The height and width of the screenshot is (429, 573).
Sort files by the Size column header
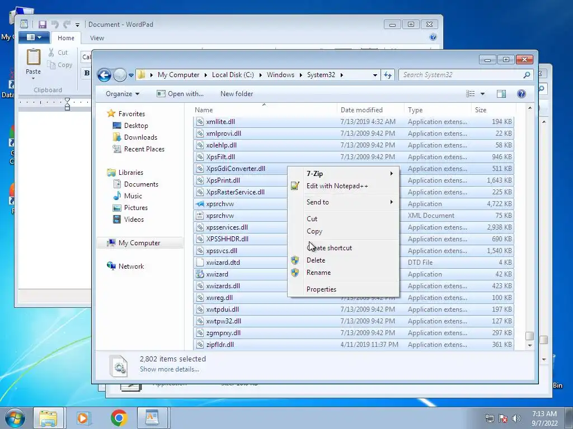pyautogui.click(x=494, y=110)
